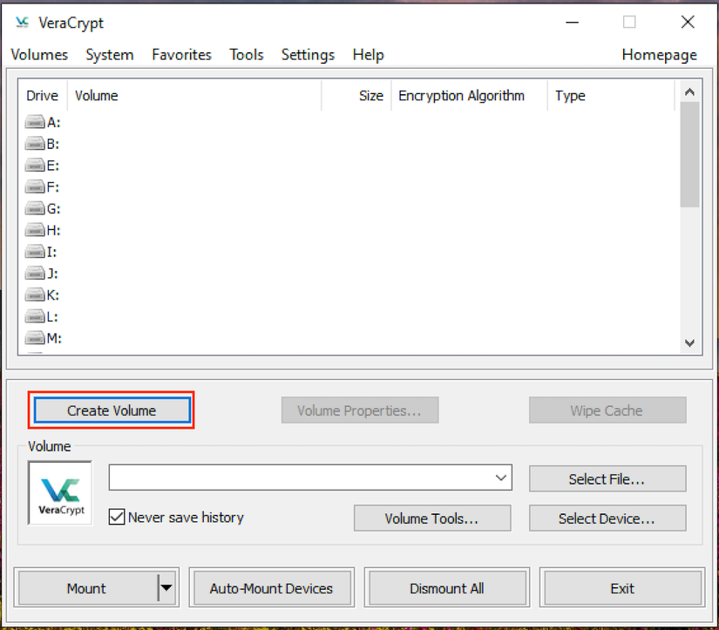Click the drive list scrollbar down arrow
Viewport: 719px width, 630px height.
(x=689, y=343)
